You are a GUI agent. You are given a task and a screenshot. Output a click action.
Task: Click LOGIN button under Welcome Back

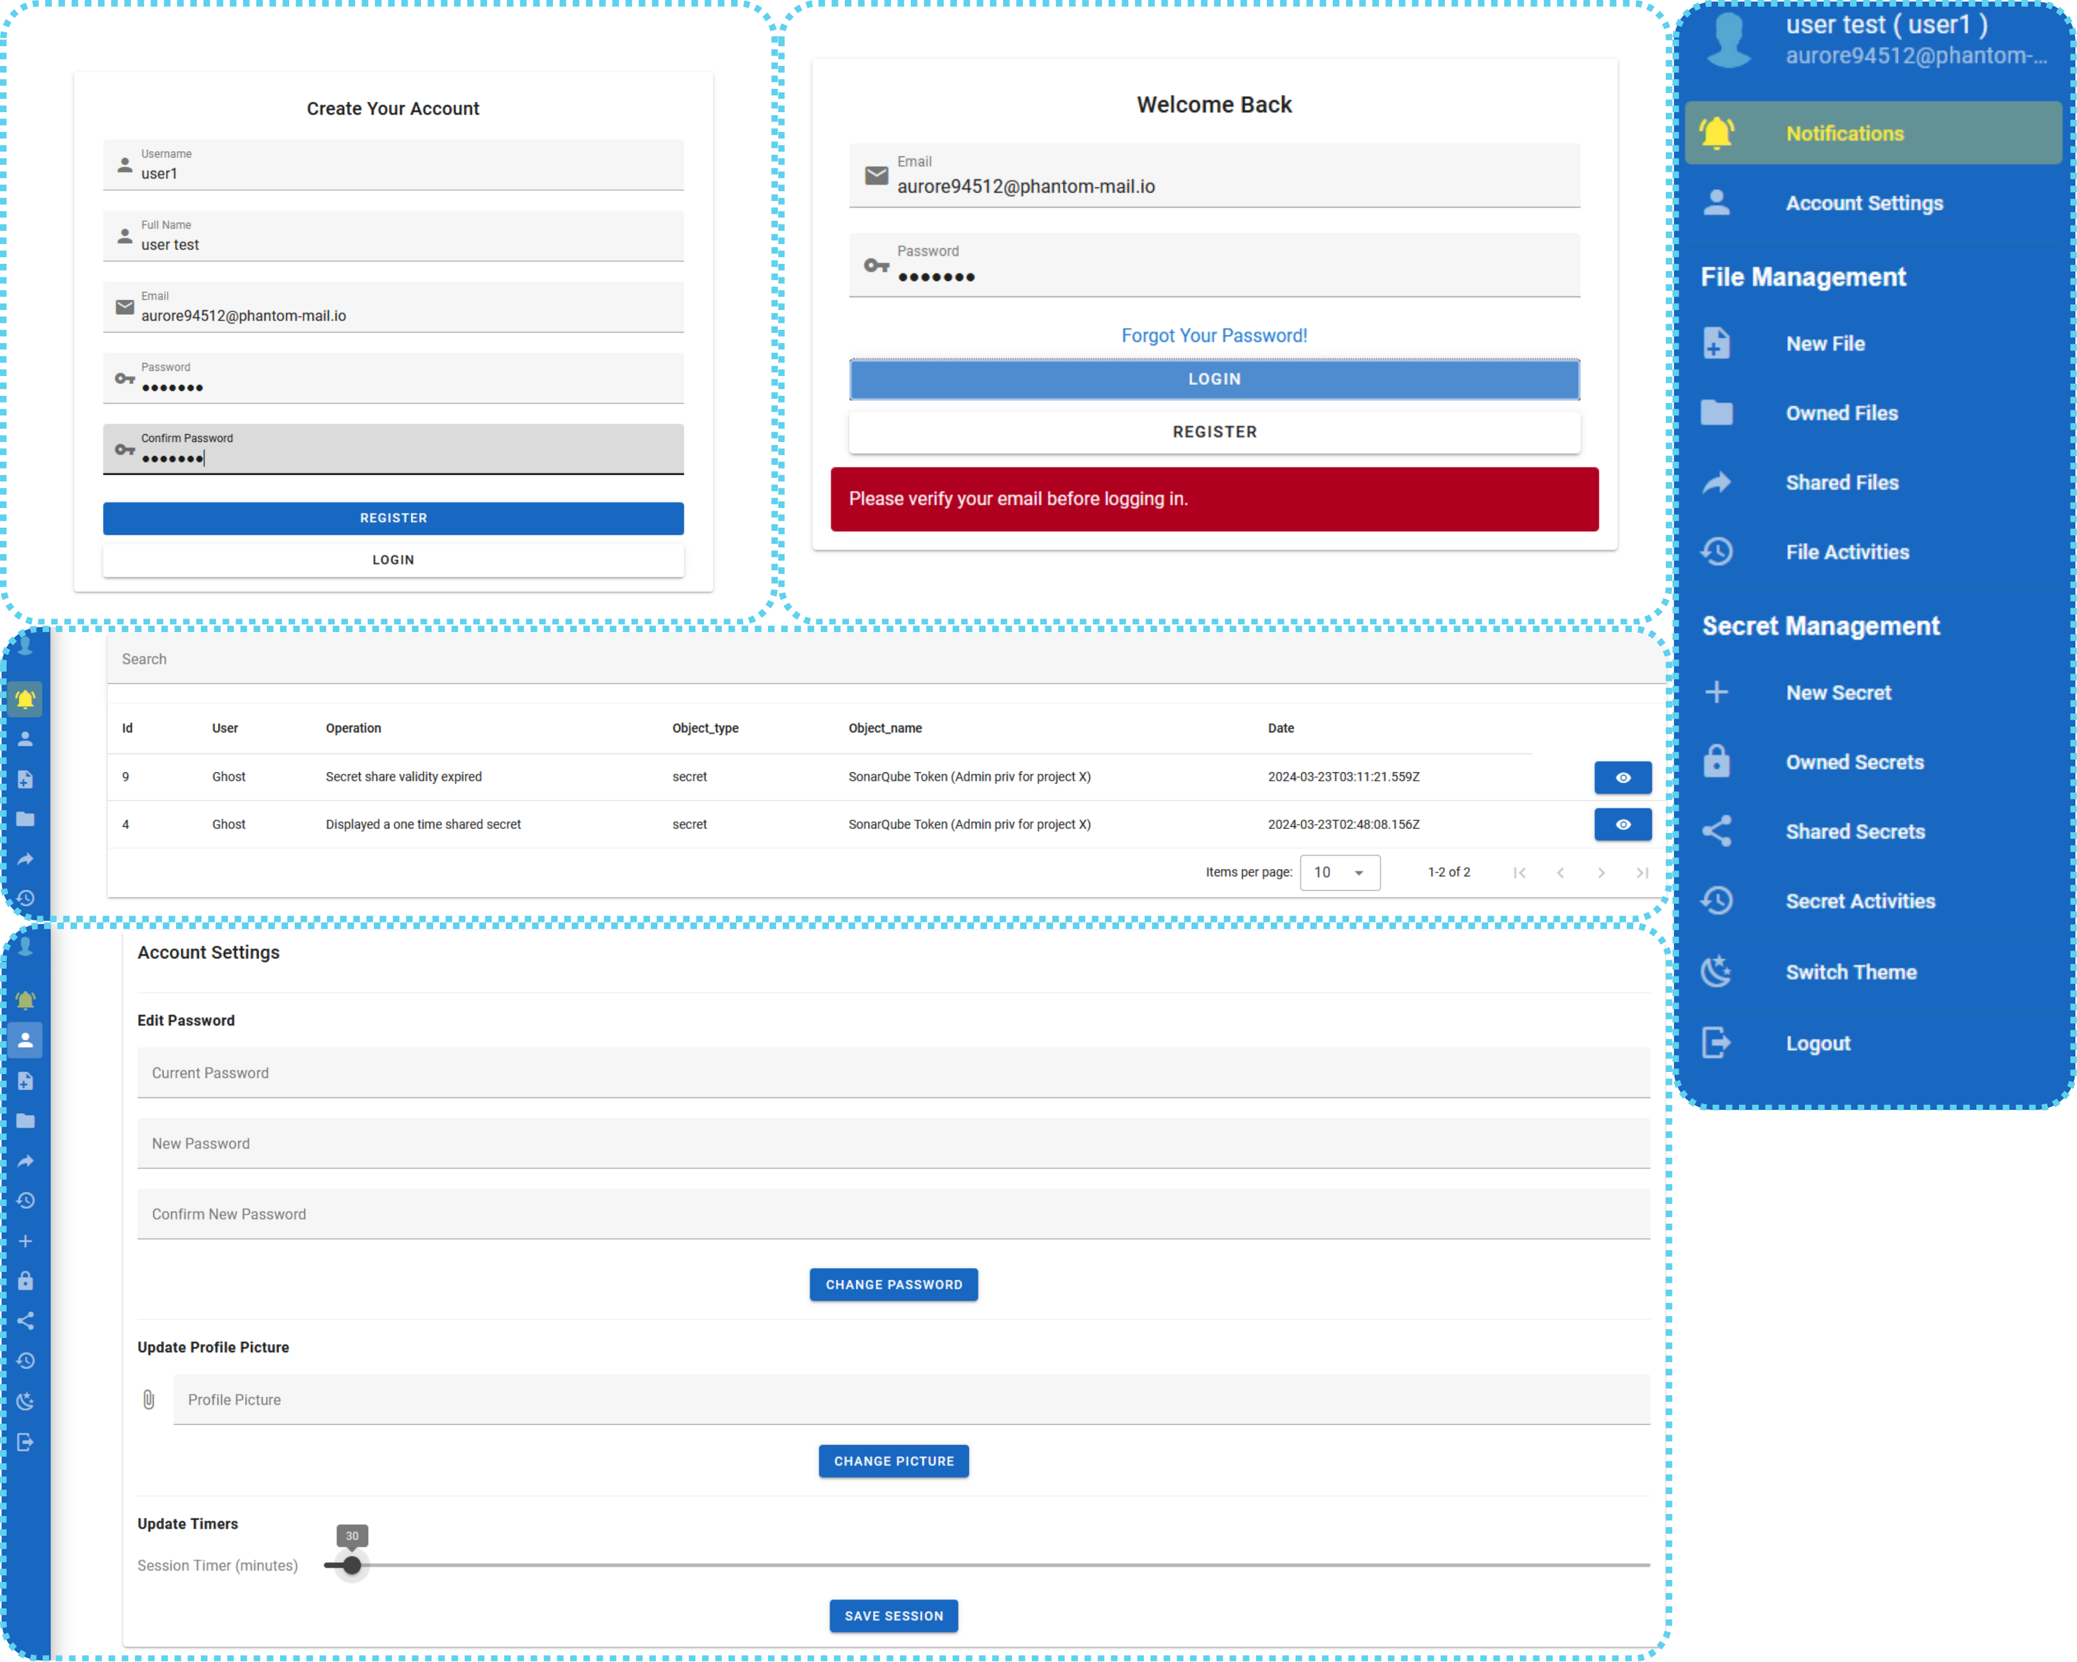[x=1214, y=380]
